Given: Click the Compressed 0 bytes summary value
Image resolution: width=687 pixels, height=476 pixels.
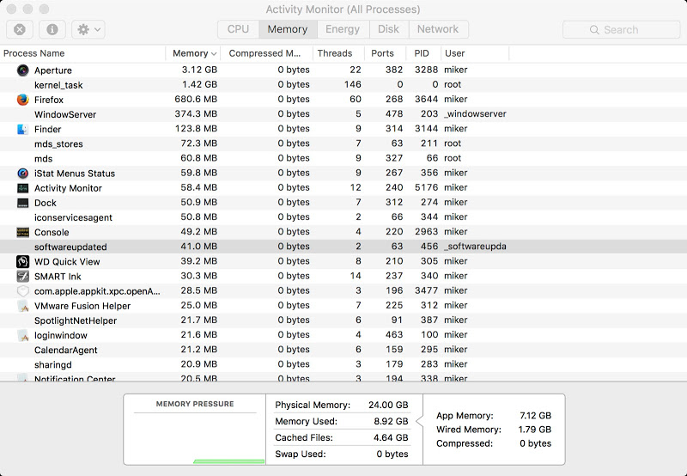Looking at the screenshot, I should click(x=535, y=443).
